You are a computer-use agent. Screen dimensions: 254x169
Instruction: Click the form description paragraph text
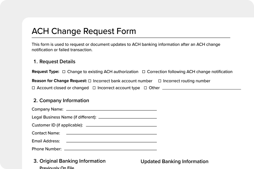126,47
